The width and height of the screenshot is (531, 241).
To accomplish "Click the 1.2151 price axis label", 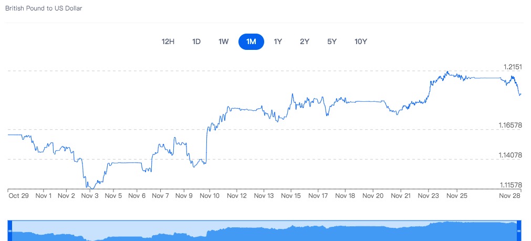I will coord(513,67).
